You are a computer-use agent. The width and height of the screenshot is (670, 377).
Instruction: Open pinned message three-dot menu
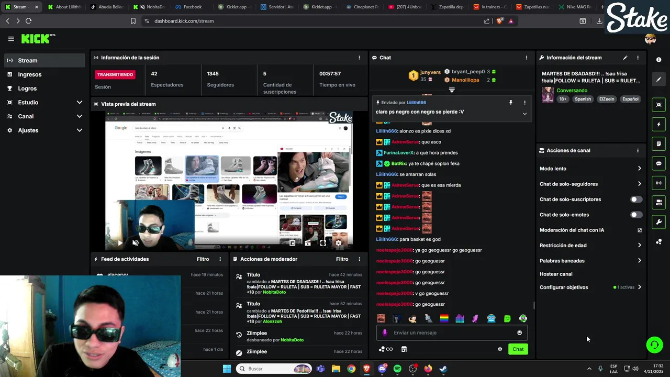524,103
